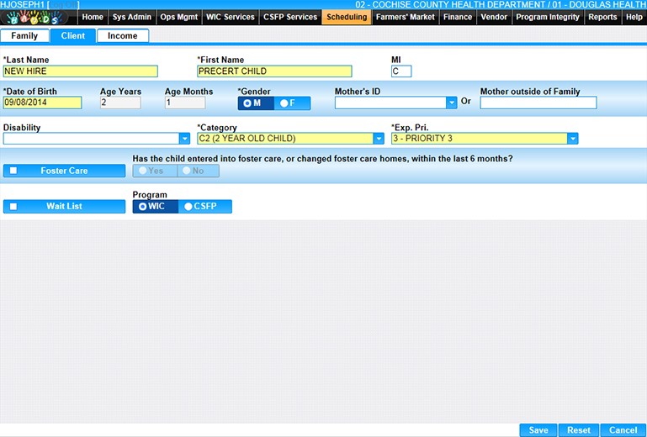Click the Save button

point(538,430)
